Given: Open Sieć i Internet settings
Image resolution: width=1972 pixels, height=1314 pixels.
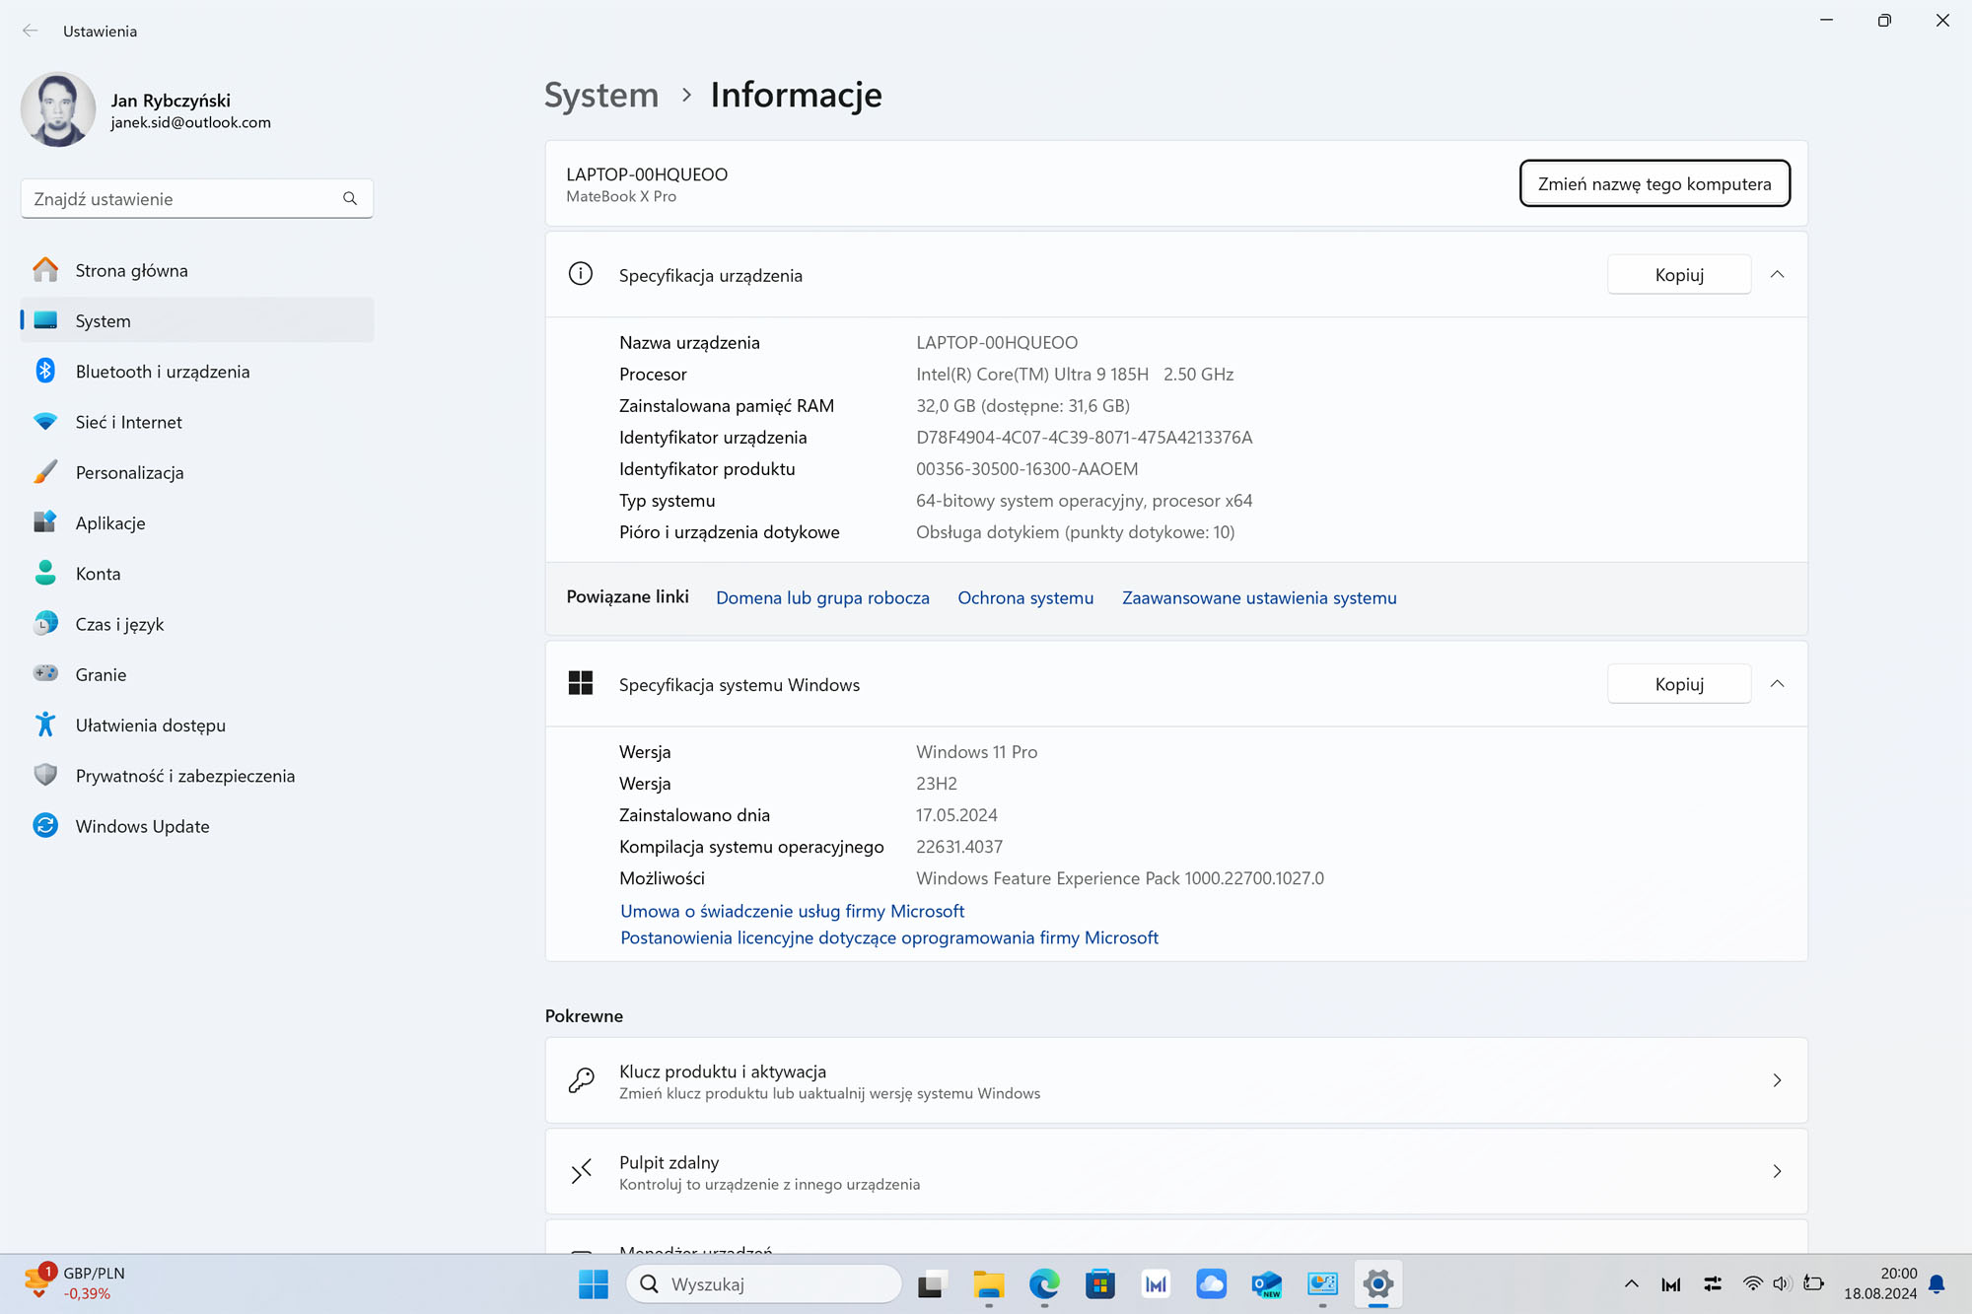Looking at the screenshot, I should (x=197, y=422).
